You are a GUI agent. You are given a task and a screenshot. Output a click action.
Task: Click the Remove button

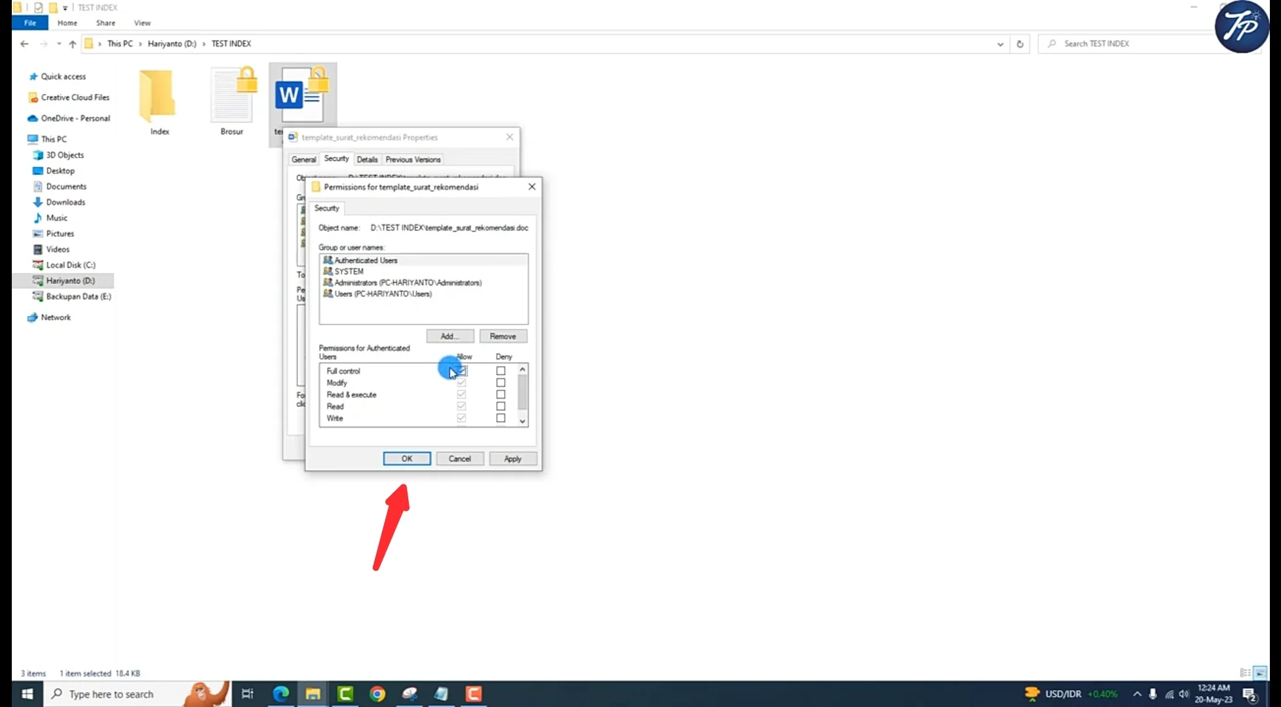[x=503, y=336]
